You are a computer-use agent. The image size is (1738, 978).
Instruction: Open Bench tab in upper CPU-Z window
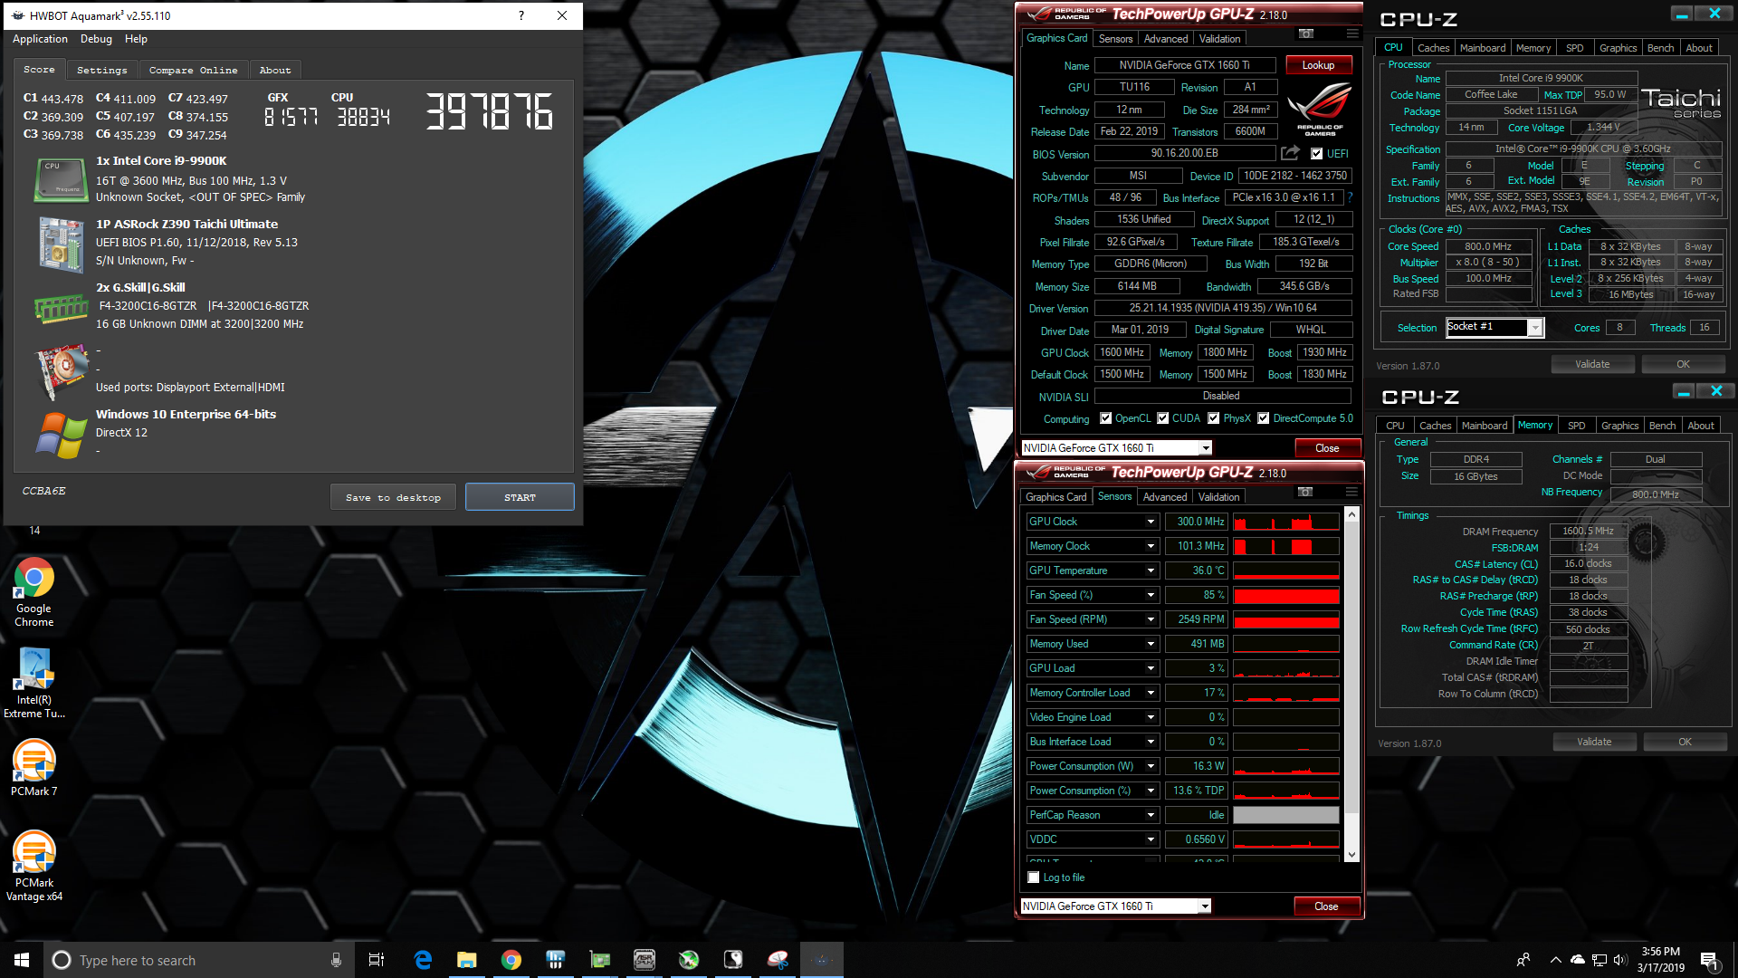1660,48
